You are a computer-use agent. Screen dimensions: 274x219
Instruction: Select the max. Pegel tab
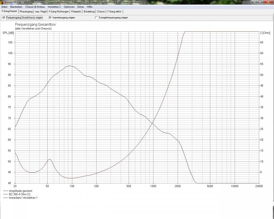pos(41,11)
